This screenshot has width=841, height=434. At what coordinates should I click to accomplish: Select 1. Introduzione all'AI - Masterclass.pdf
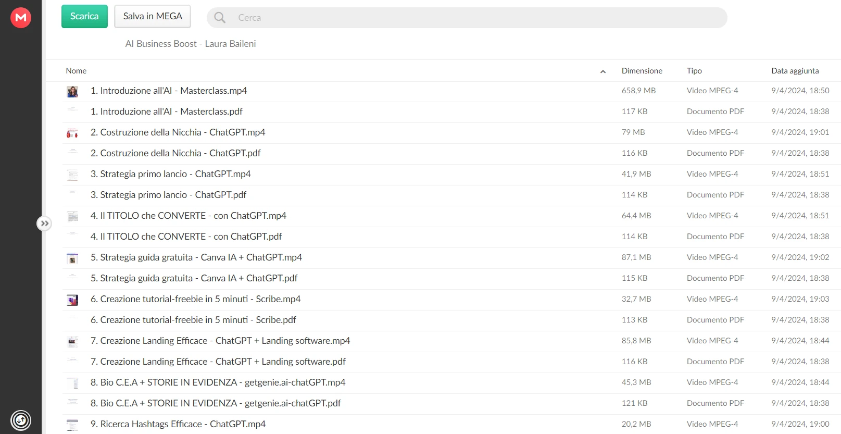click(x=167, y=111)
